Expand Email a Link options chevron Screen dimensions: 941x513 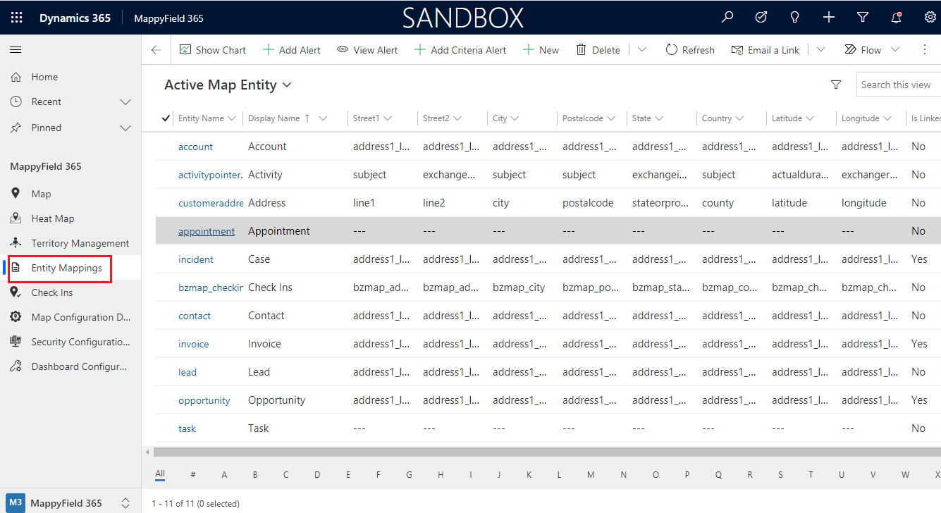[820, 50]
